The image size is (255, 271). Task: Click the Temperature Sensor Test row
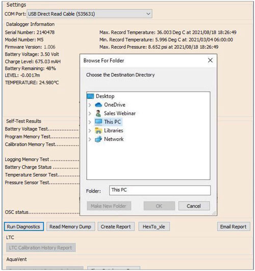(x=42, y=175)
